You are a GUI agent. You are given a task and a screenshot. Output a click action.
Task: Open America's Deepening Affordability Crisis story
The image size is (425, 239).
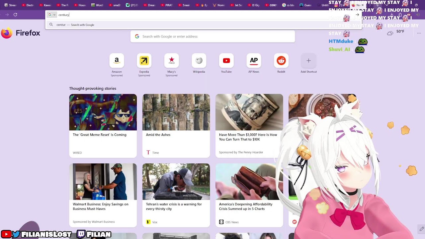pyautogui.click(x=249, y=195)
